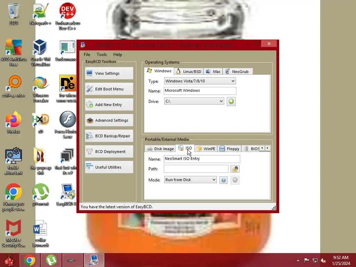This screenshot has height=267, width=356.
Task: Expand the Drive dropdown showing C:\
Action: coord(194,101)
